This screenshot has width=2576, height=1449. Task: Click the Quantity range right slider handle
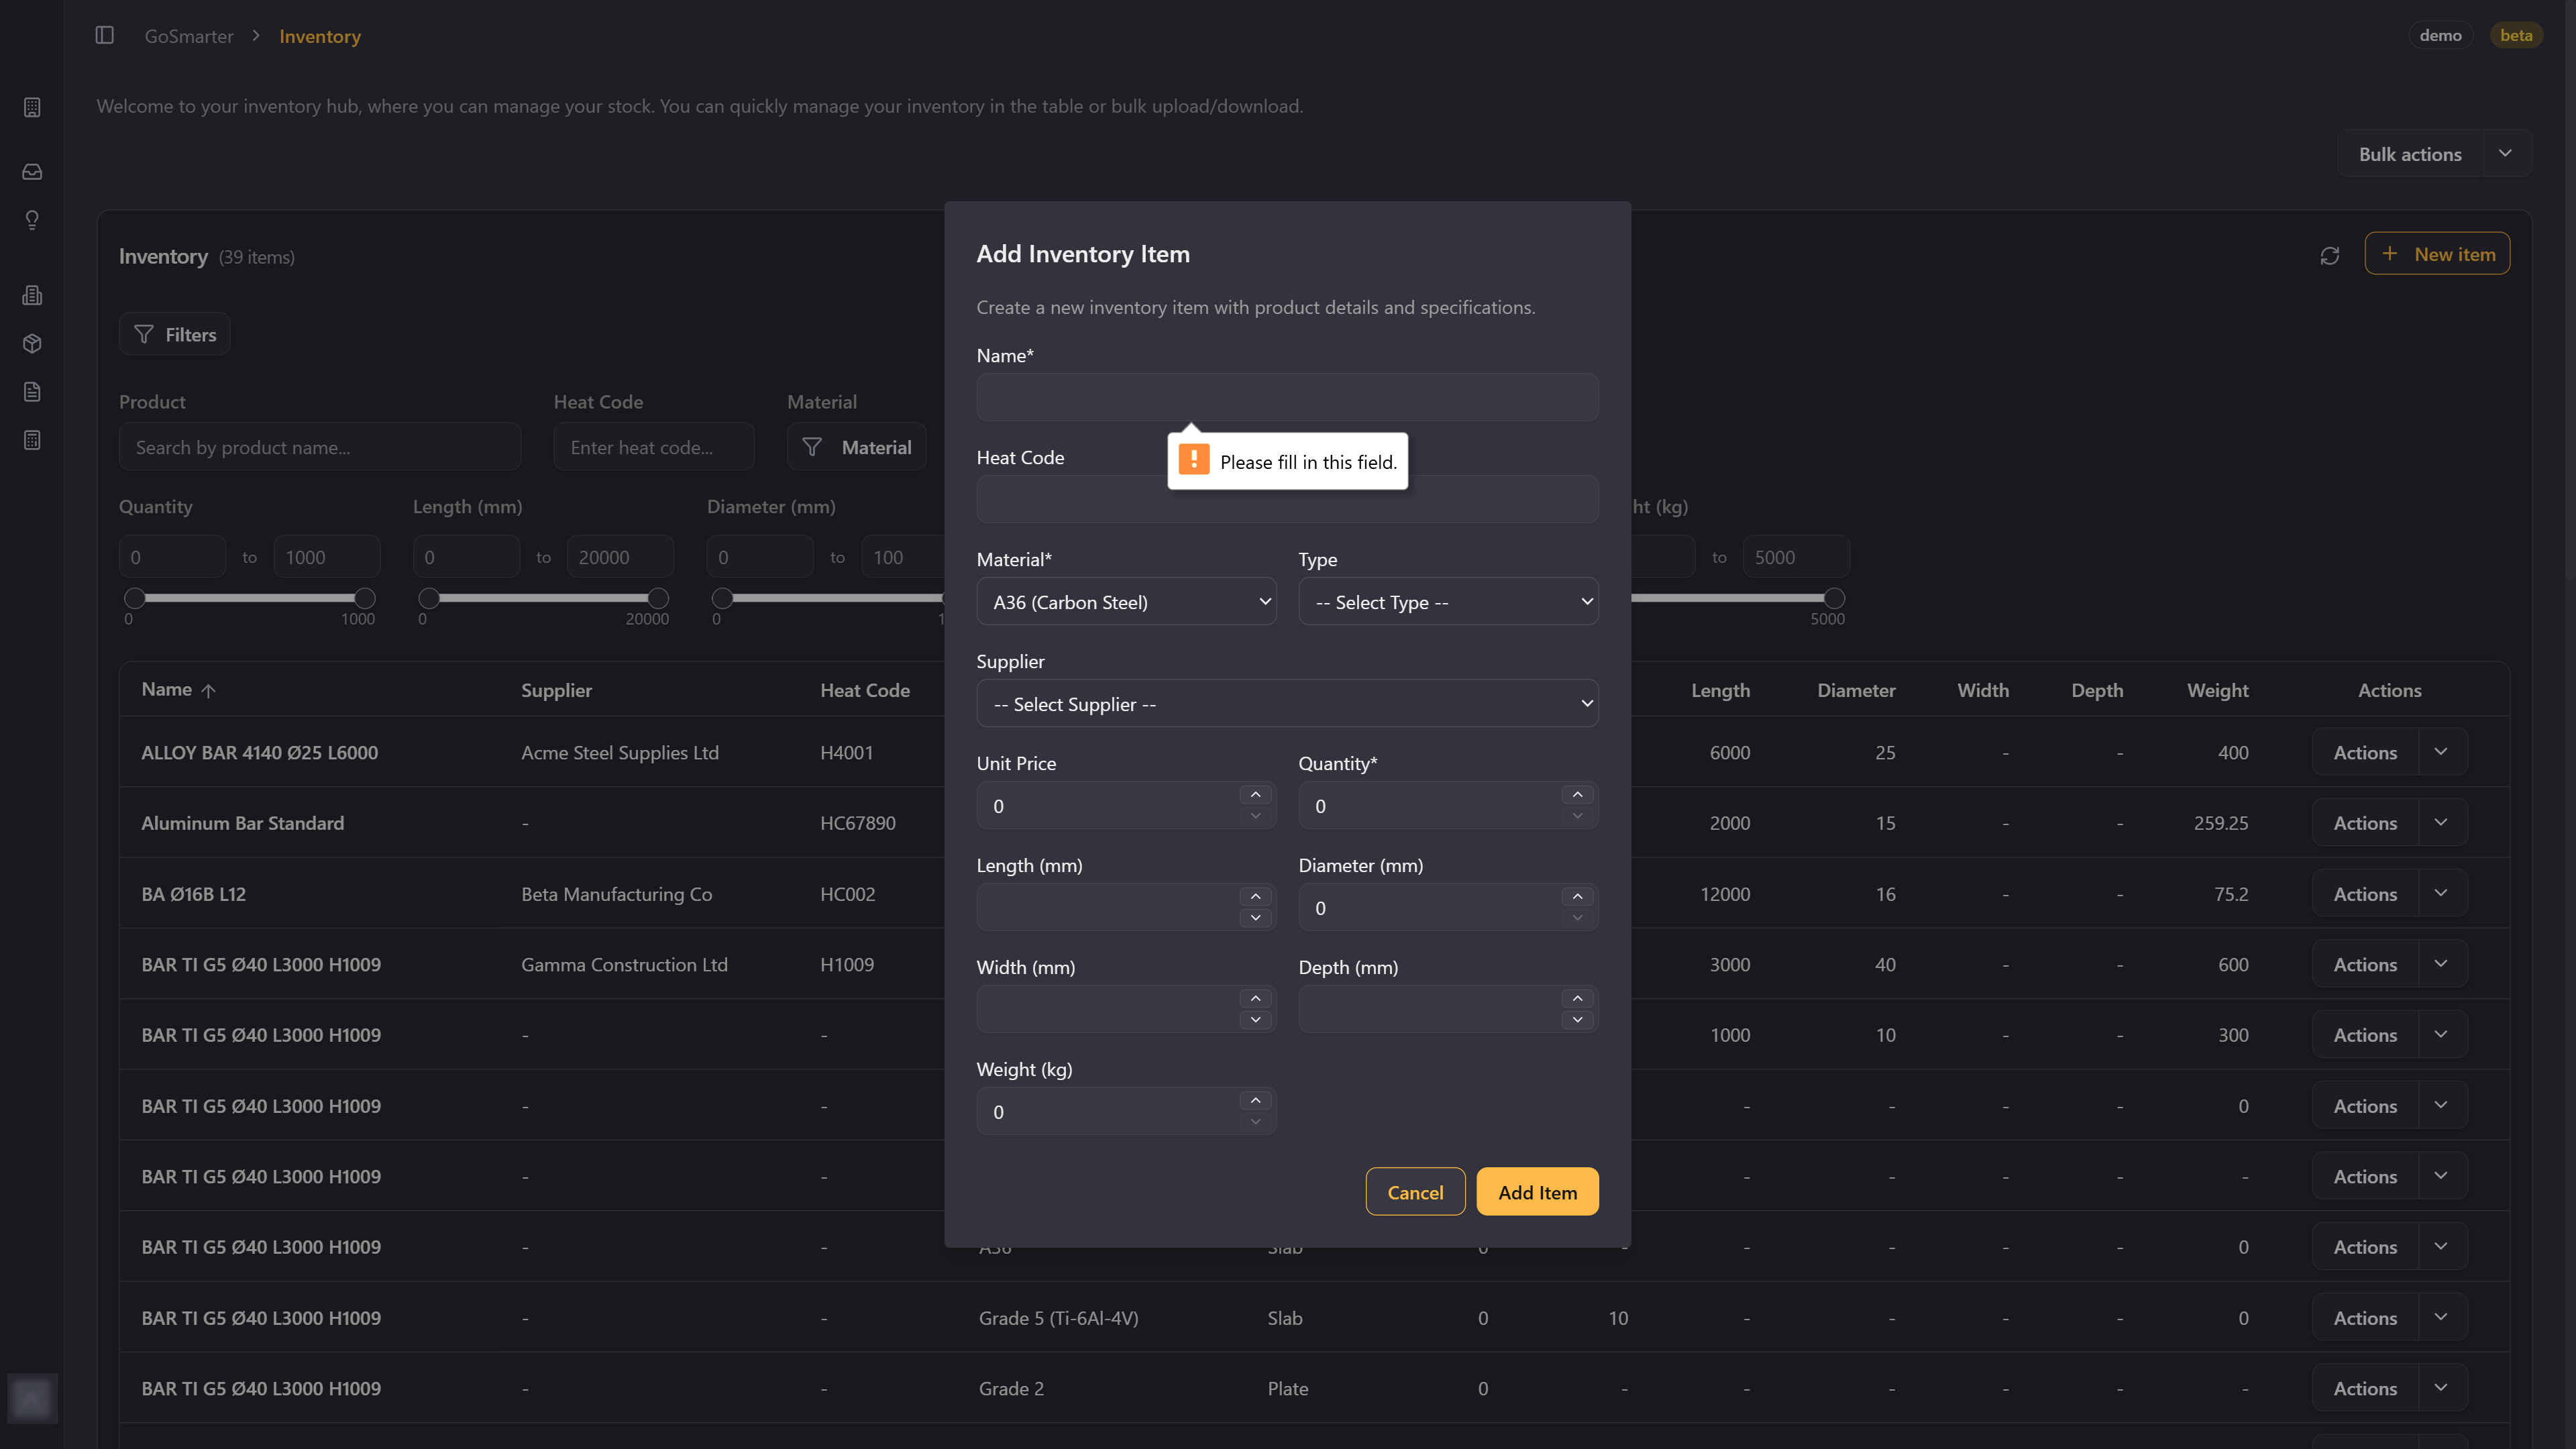[x=365, y=599]
